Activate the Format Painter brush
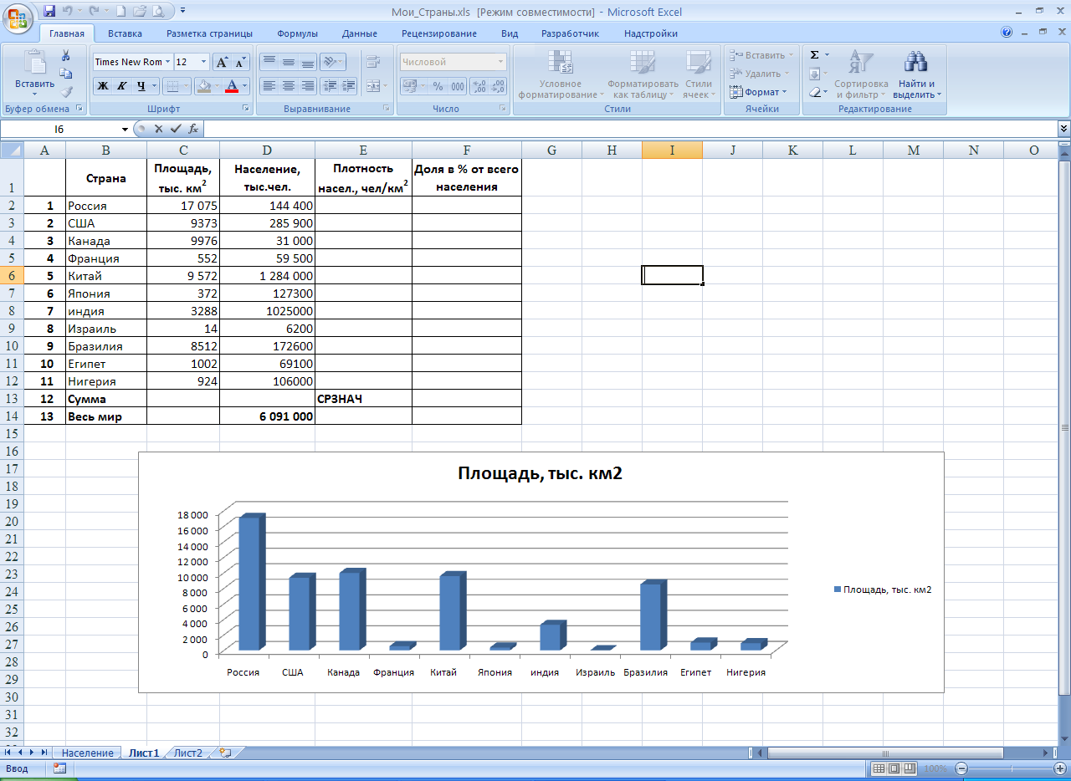The width and height of the screenshot is (1071, 781). pos(65,91)
